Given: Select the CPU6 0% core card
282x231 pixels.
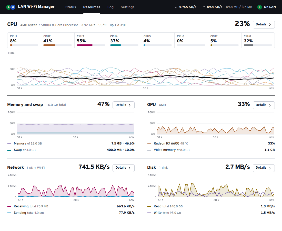Looking at the screenshot, I should click(191, 40).
